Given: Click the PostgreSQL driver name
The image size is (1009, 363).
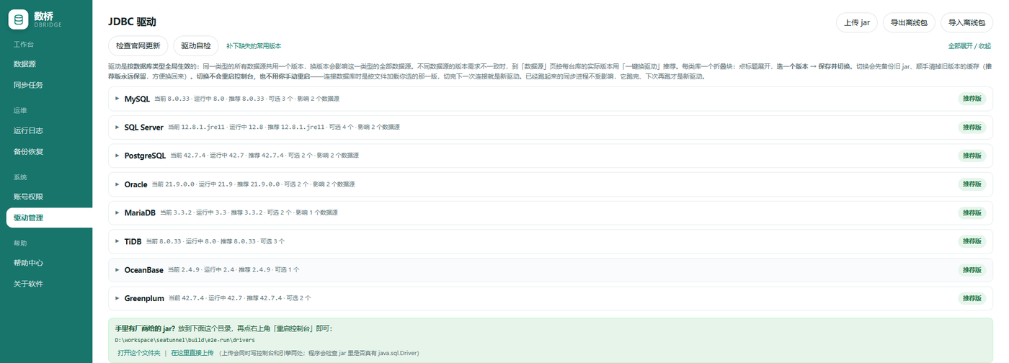Looking at the screenshot, I should coord(145,156).
